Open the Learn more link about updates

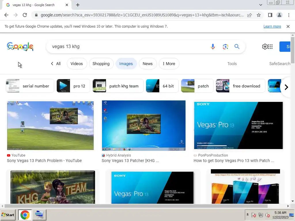click(x=272, y=26)
